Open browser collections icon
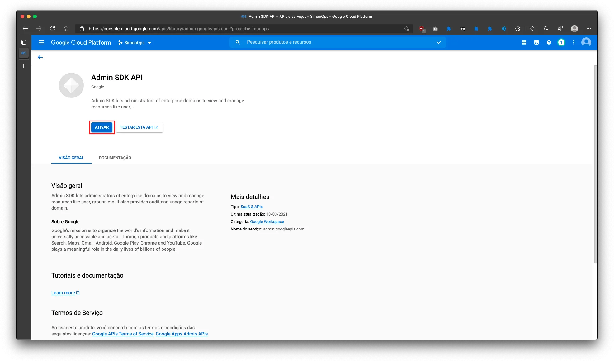 tap(546, 29)
